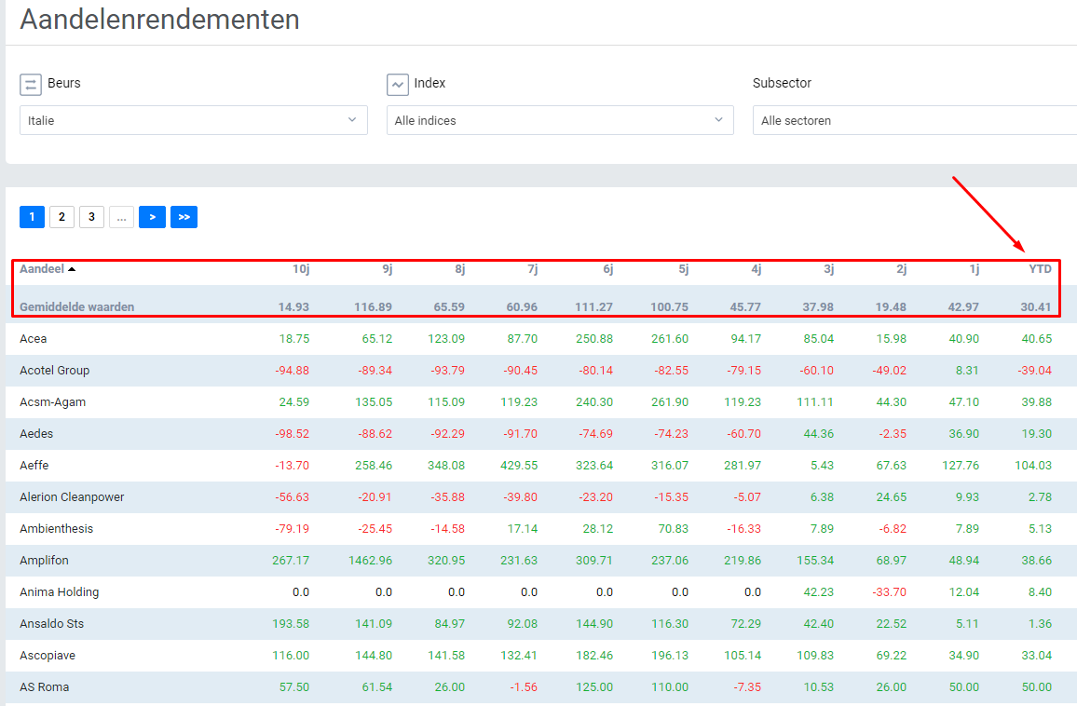
Task: Click Anima Holding 2j value -33.70
Action: pyautogui.click(x=890, y=592)
